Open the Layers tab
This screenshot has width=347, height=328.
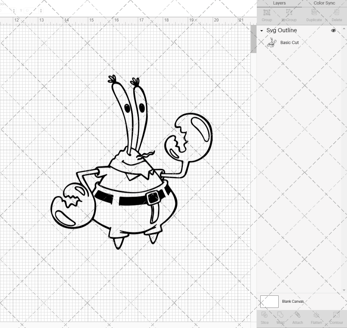279,3
